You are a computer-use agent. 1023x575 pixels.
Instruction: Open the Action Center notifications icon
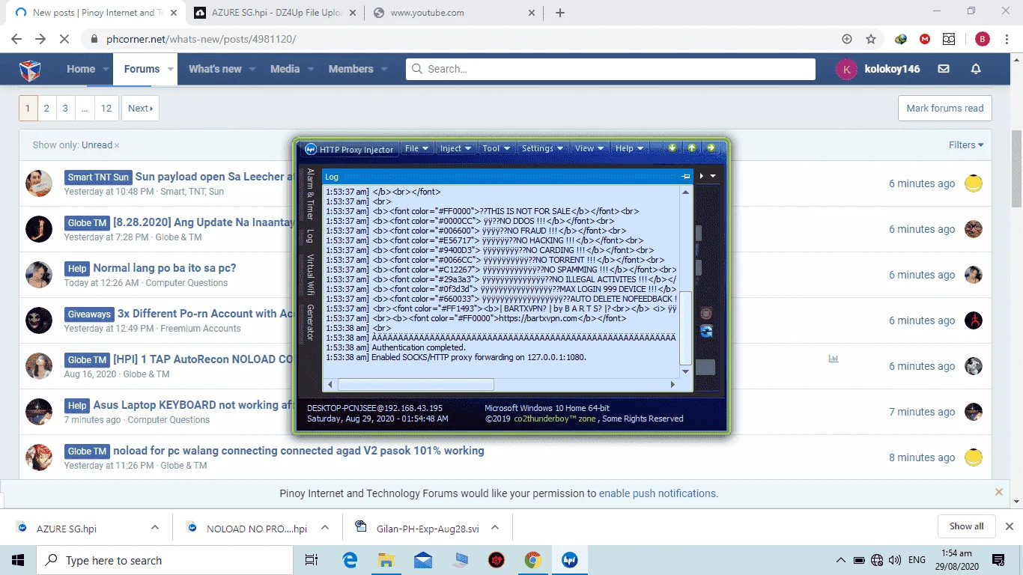(998, 560)
